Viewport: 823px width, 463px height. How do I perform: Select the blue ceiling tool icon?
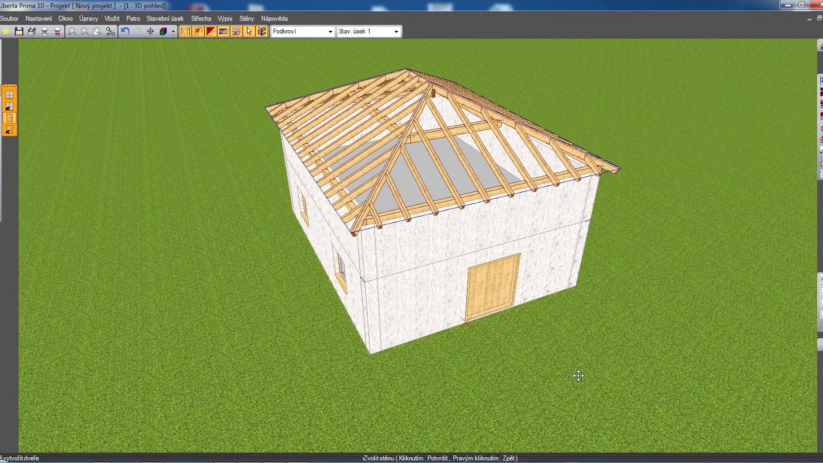224,32
